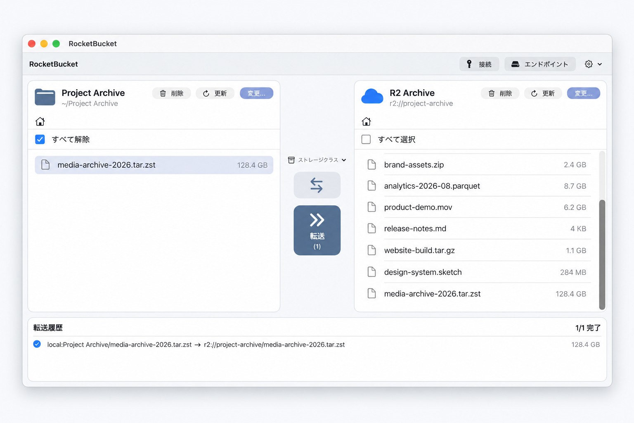Select design-system.sketch file
The height and width of the screenshot is (423, 634).
(479, 272)
